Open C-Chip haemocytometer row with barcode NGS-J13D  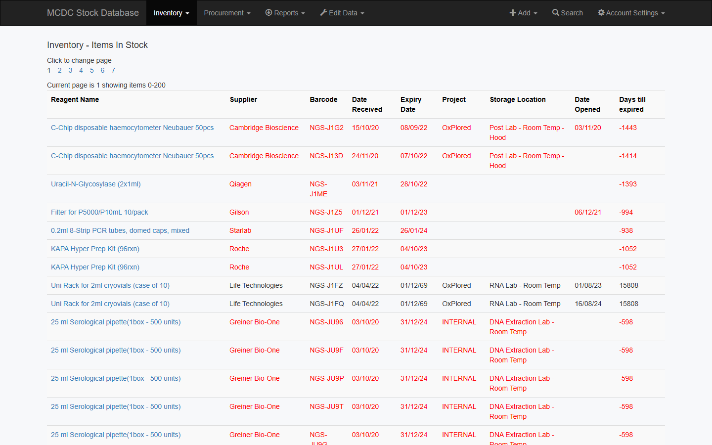(x=133, y=156)
